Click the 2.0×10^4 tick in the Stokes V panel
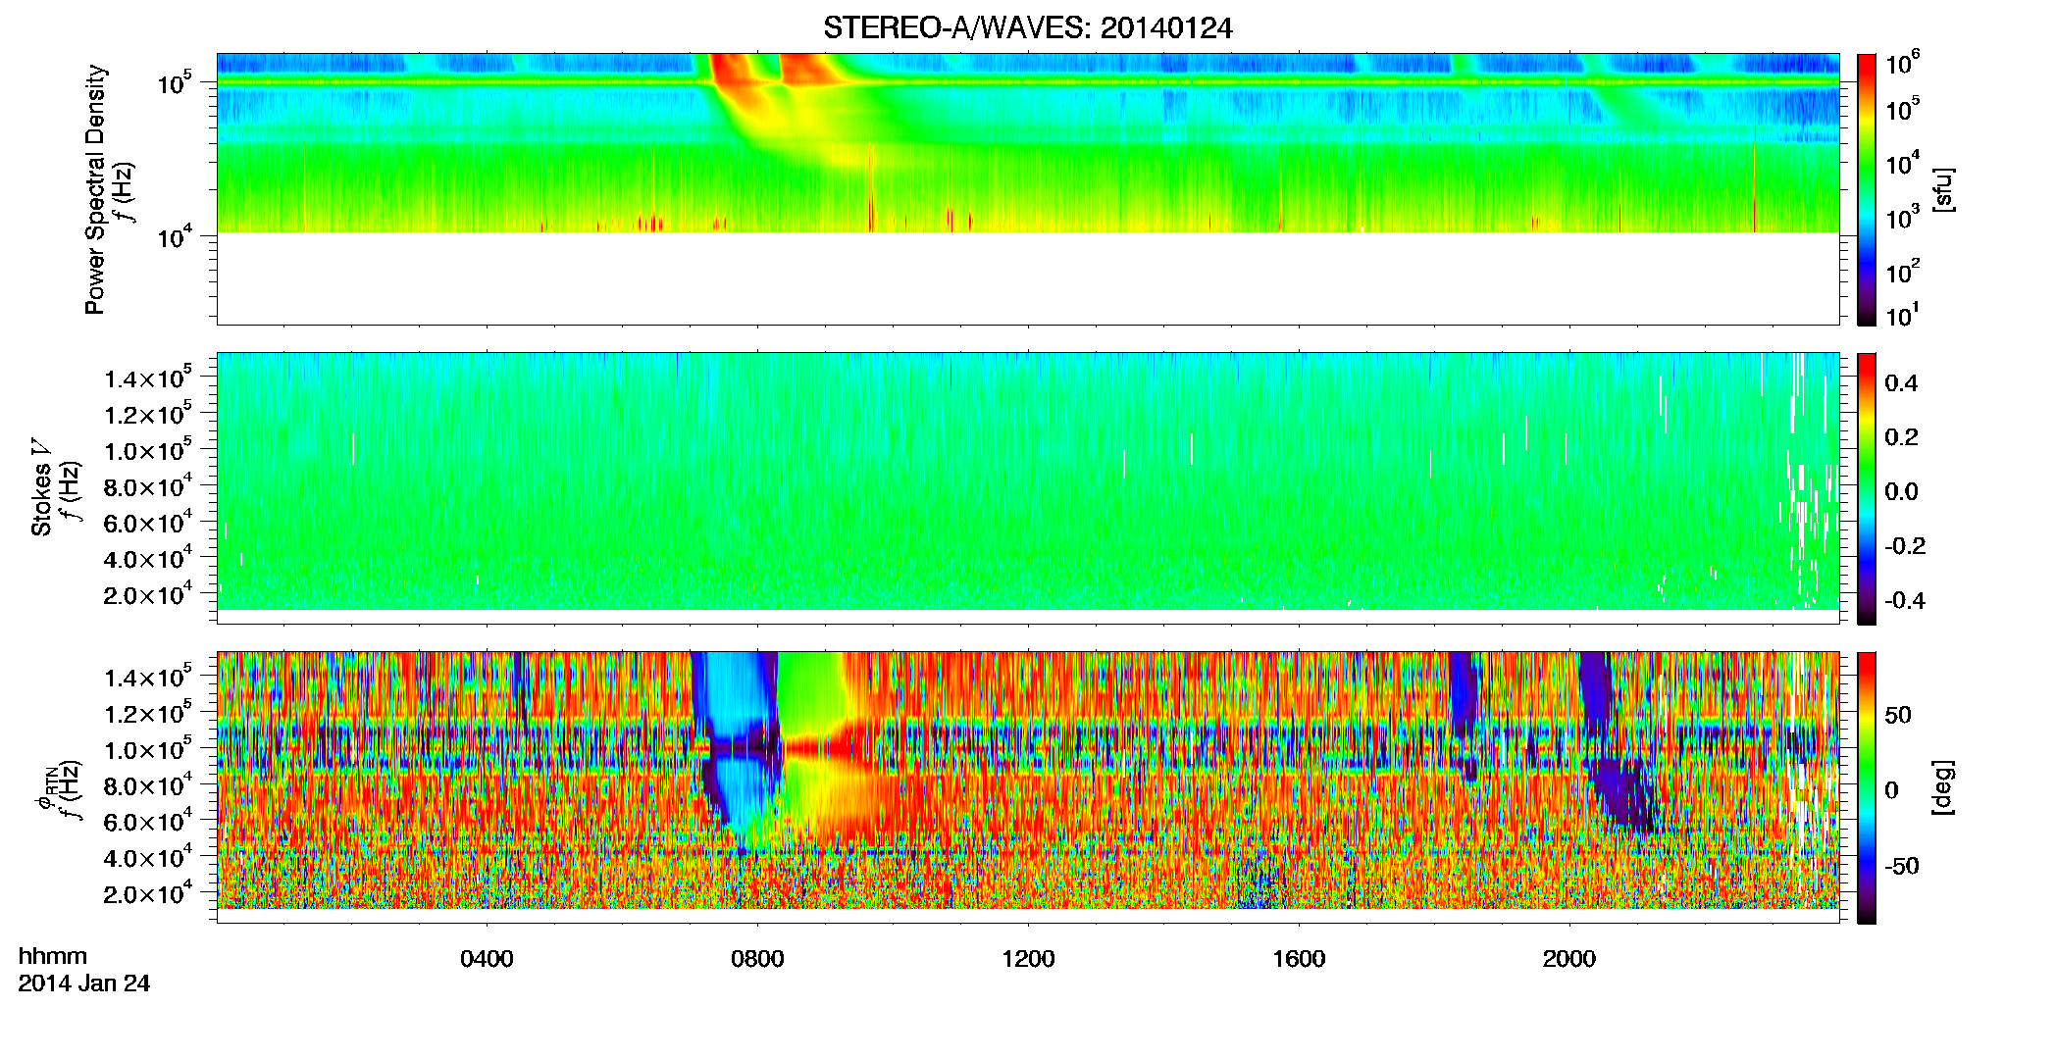 (148, 594)
